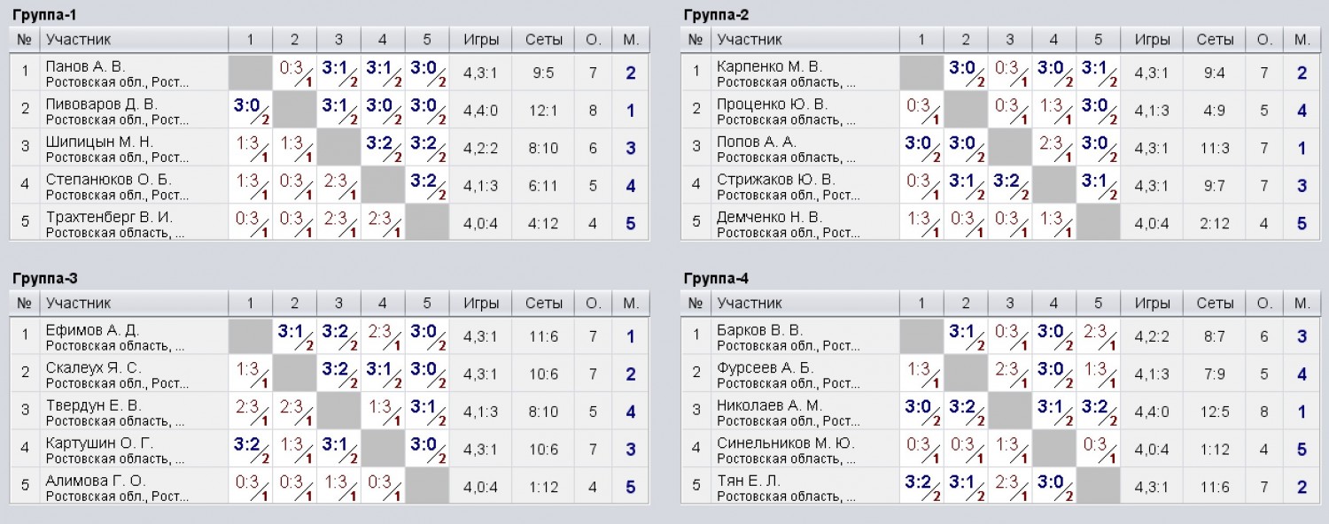Click Синельников М. Ю. participant name
The height and width of the screenshot is (524, 1329).
pyautogui.click(x=786, y=443)
